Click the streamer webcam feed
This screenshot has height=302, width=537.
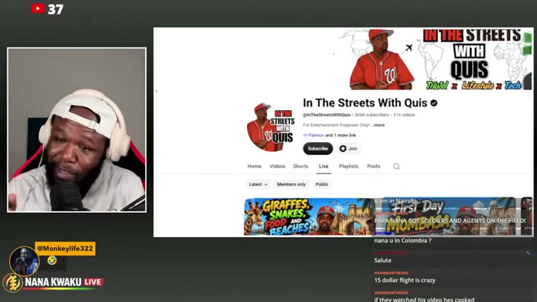77,130
